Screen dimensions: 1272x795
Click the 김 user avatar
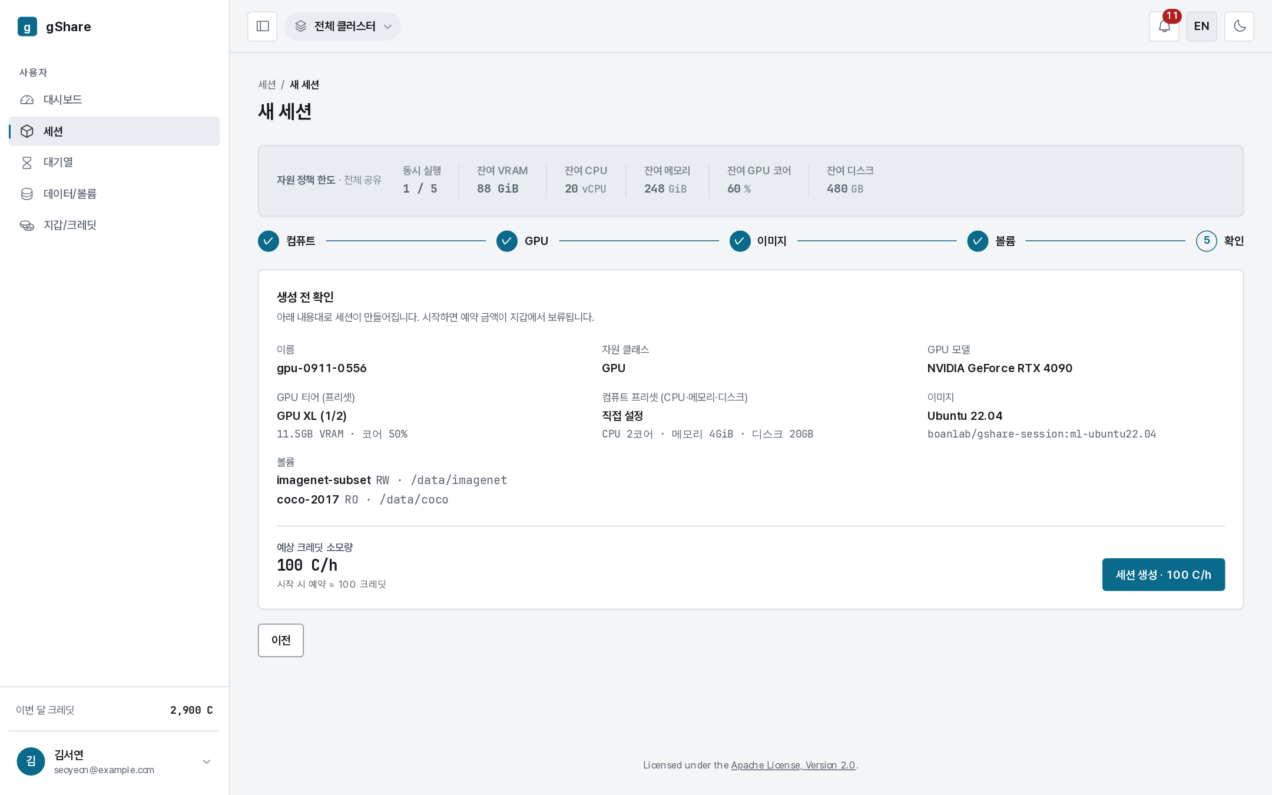coord(31,761)
